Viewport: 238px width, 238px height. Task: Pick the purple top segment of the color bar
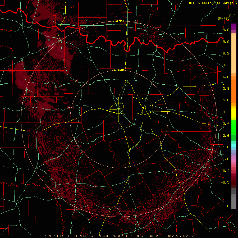coord(234,26)
